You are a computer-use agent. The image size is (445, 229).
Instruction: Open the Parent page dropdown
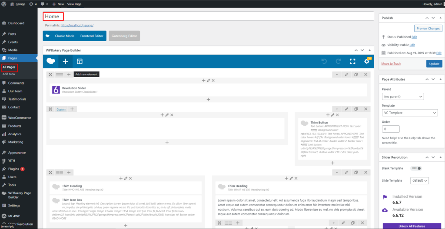[403, 97]
